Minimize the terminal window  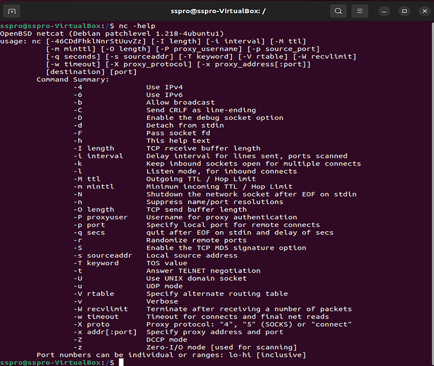tap(384, 12)
